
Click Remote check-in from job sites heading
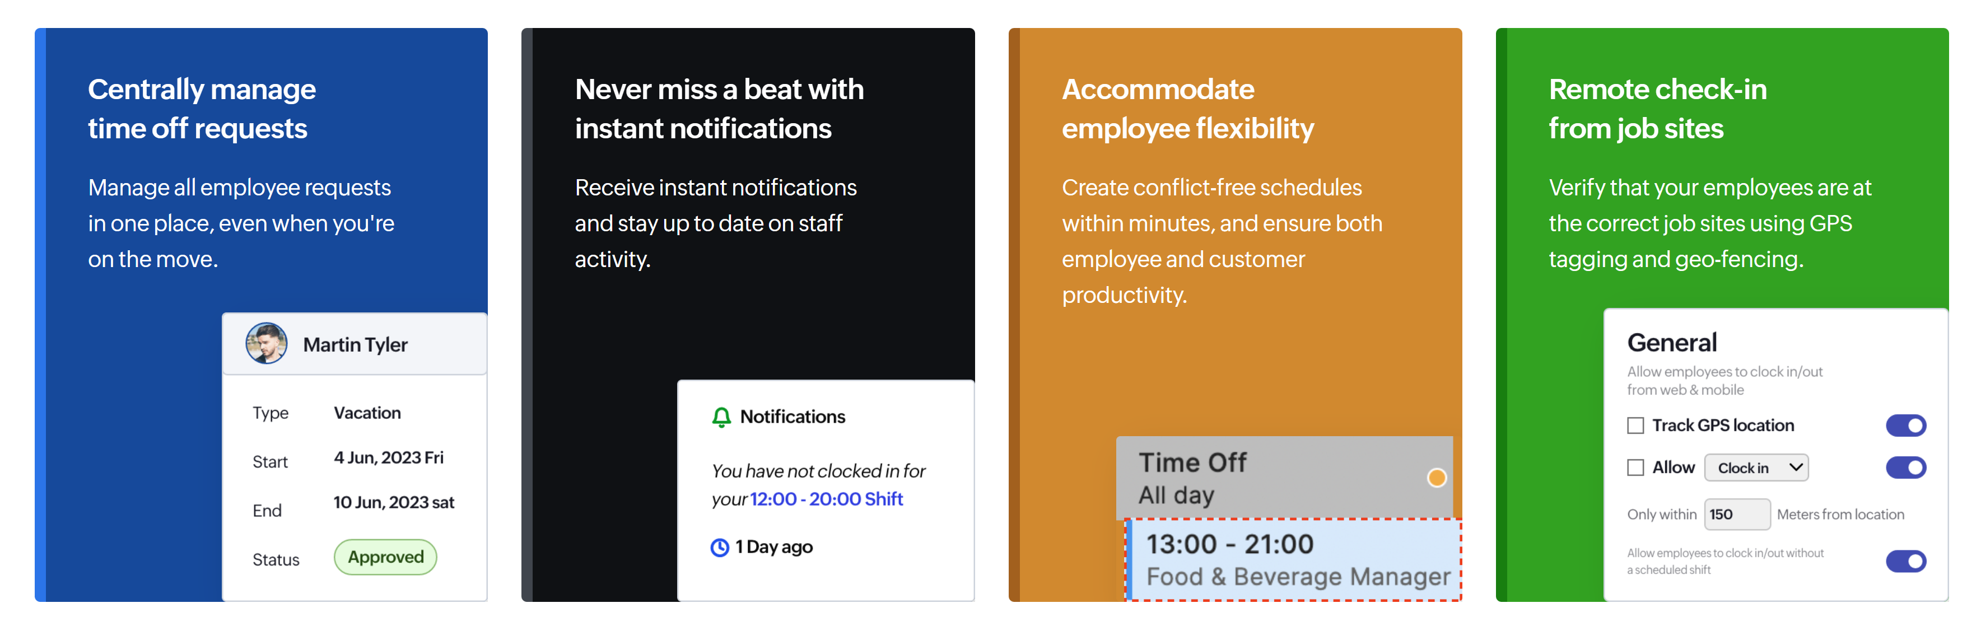pos(1657,109)
